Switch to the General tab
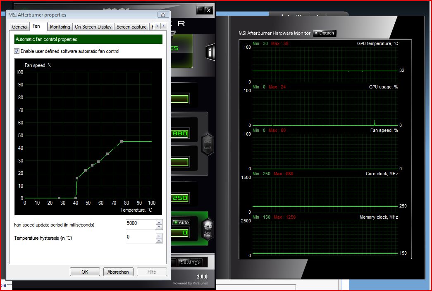Viewport: 432px width, 291px height. (x=19, y=27)
